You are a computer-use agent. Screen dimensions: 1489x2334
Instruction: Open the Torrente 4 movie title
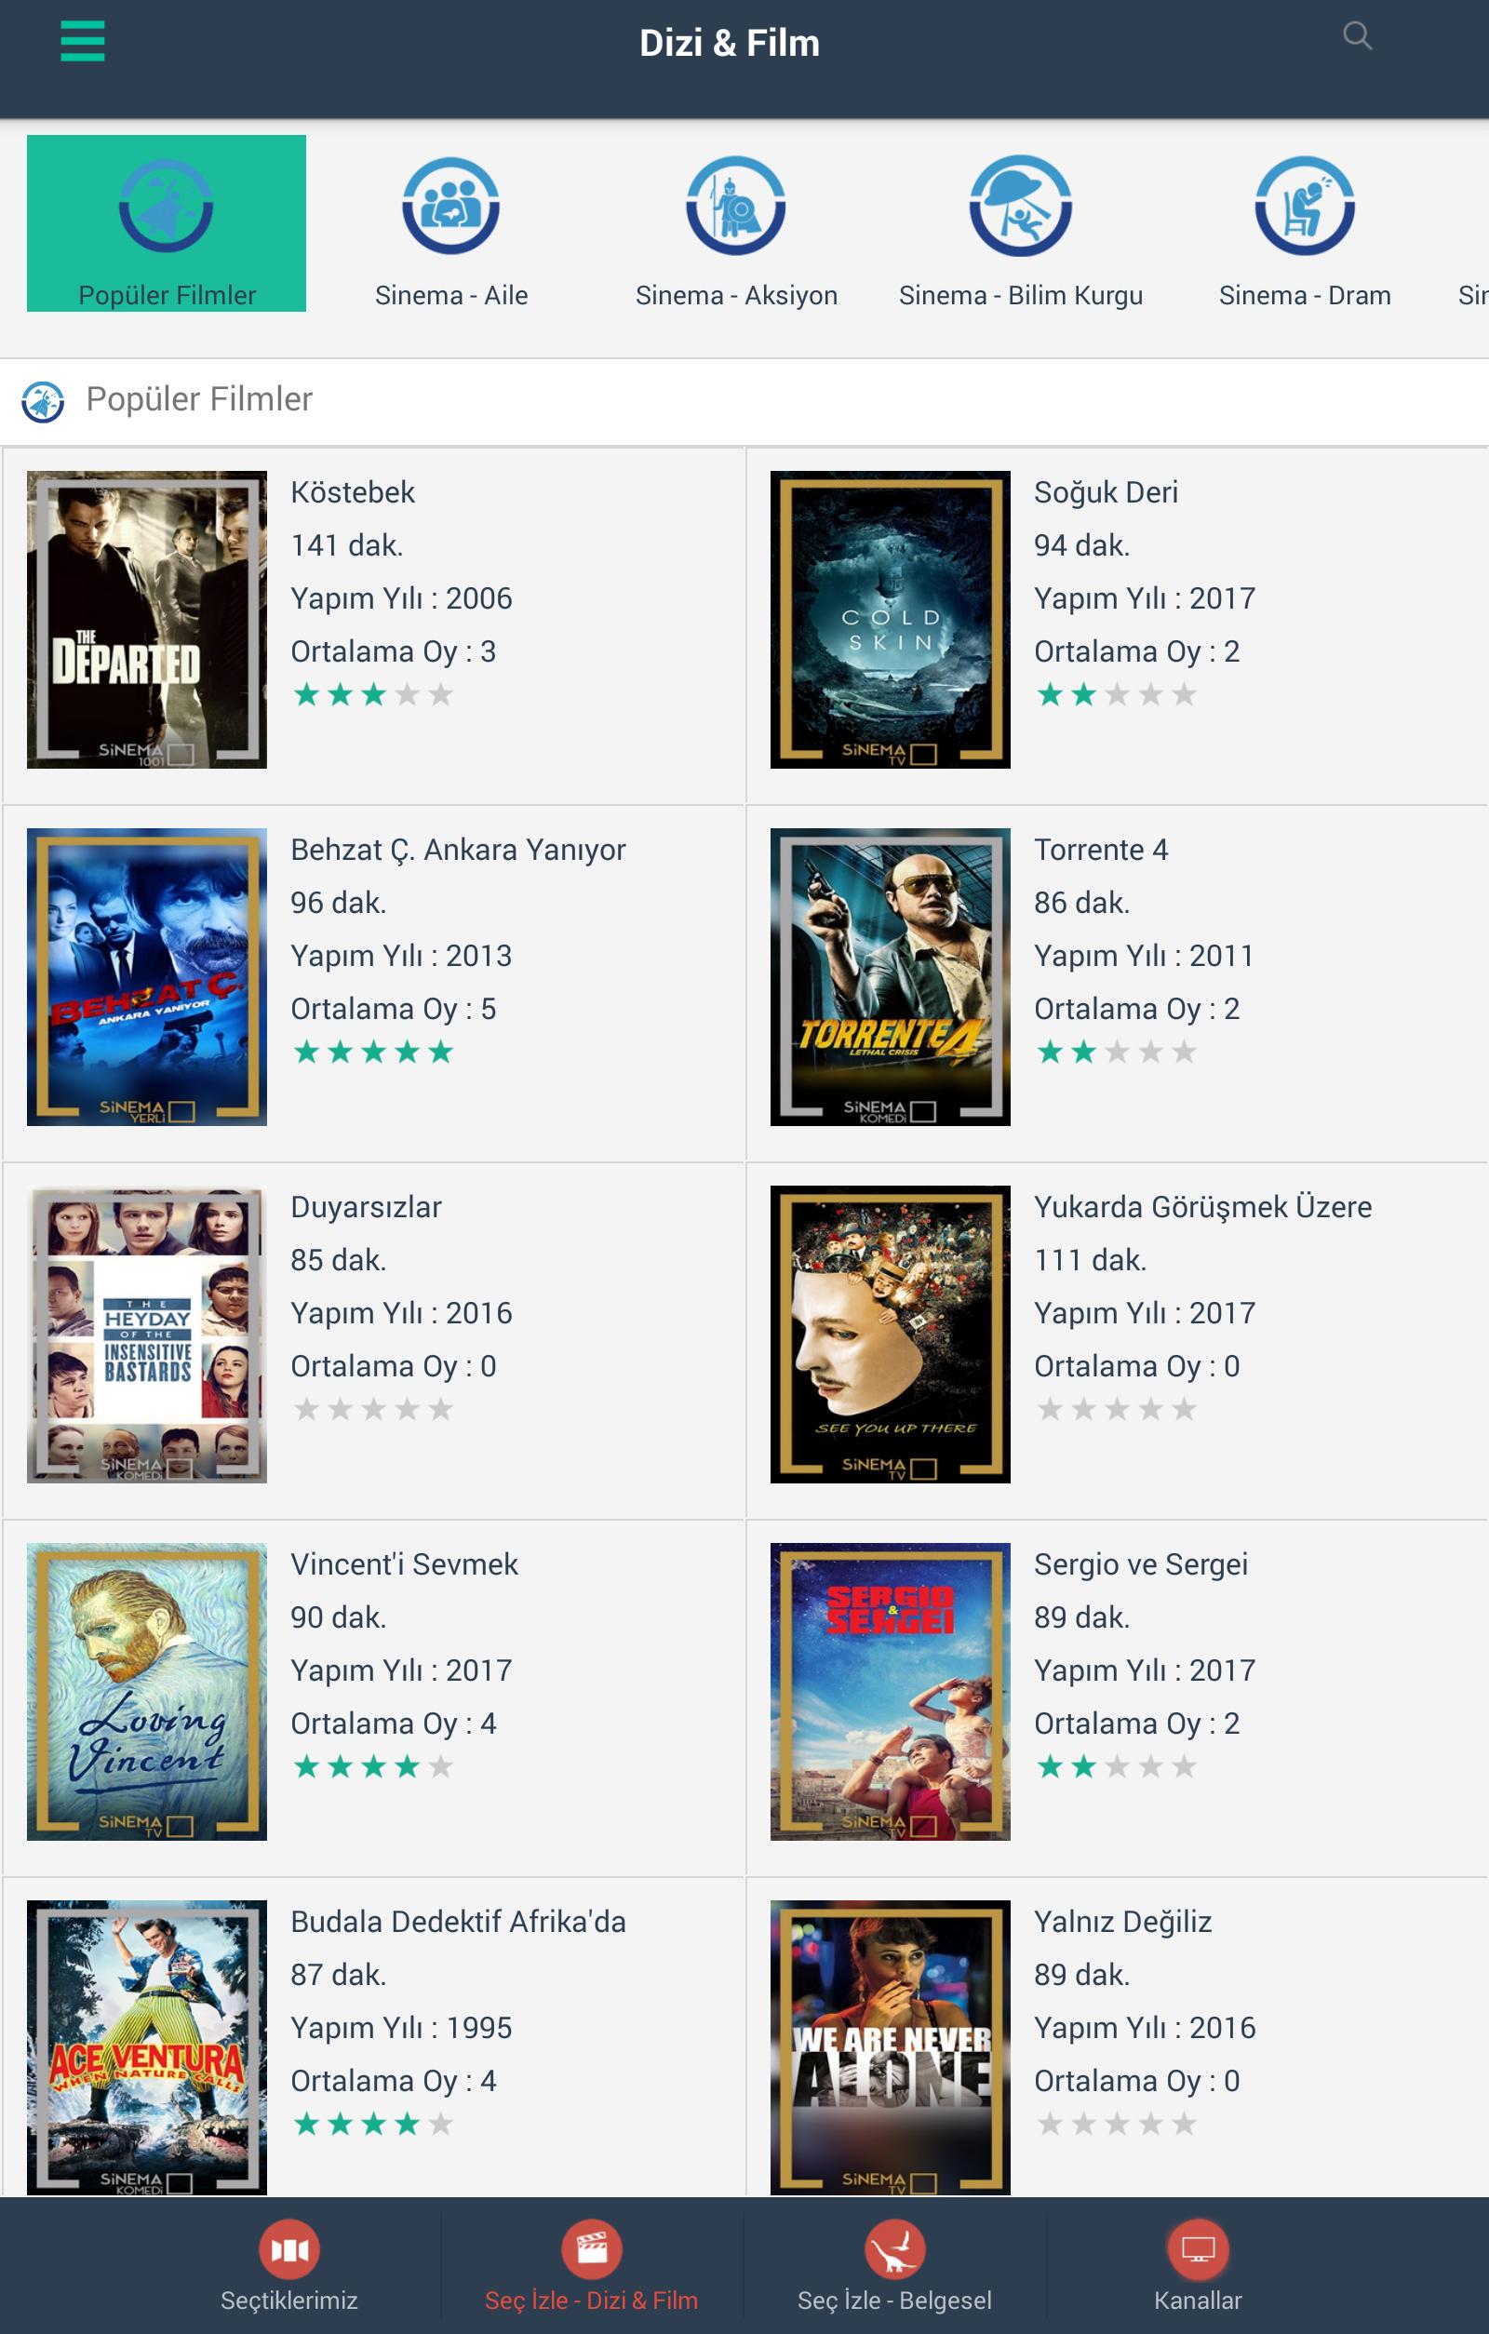coord(1101,850)
